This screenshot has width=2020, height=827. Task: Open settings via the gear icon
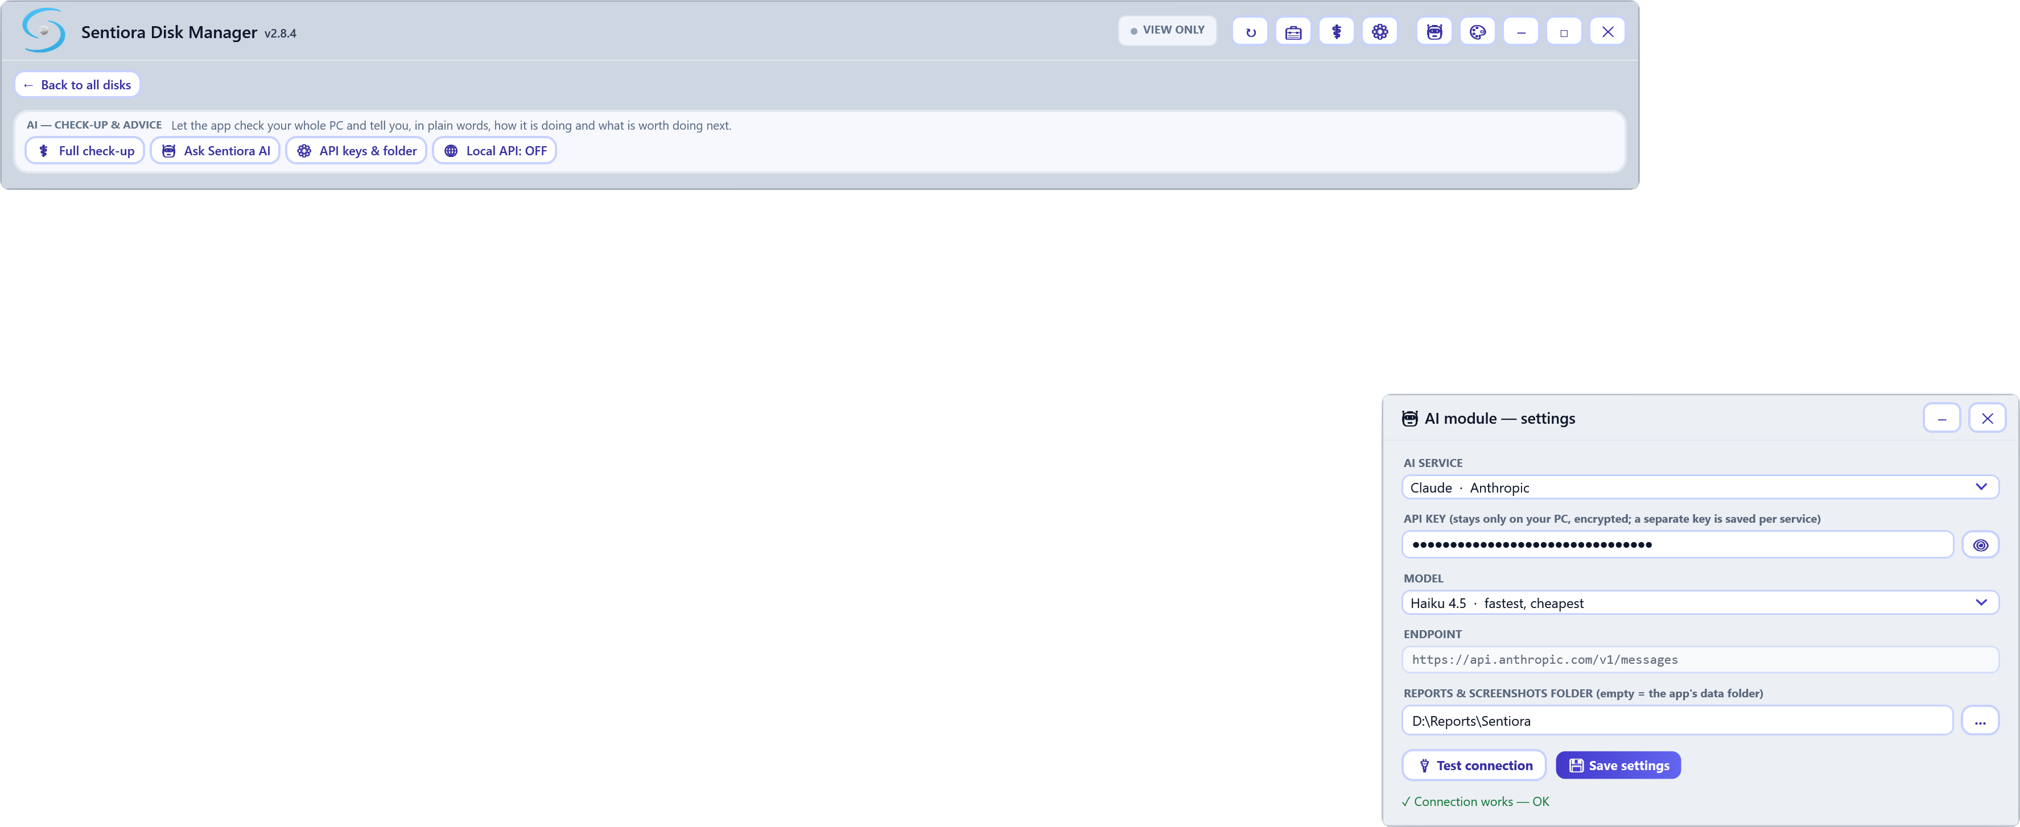(1379, 32)
